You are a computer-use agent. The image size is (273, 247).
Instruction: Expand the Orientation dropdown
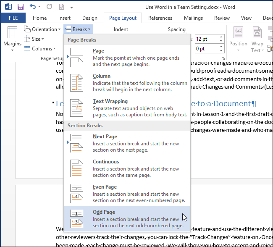coord(42,29)
